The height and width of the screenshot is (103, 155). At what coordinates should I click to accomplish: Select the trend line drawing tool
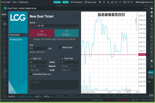coord(152,33)
